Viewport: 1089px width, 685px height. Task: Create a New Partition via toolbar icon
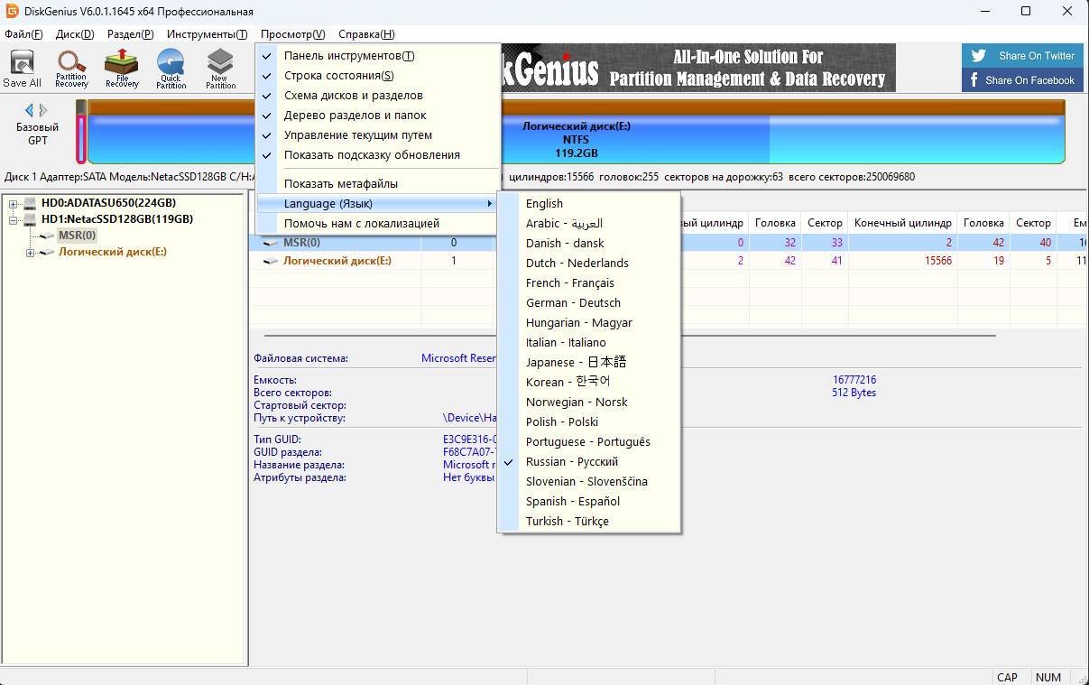pos(220,69)
